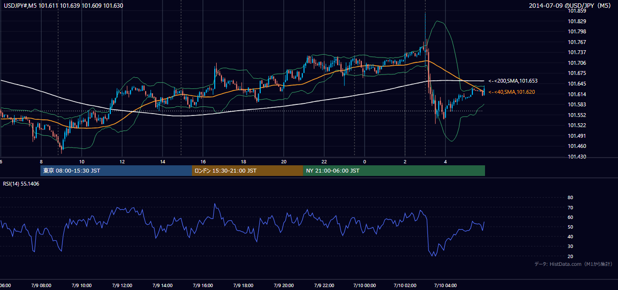Click the '2014-07-09 のUSD/JPY (M5)' header

pos(570,5)
